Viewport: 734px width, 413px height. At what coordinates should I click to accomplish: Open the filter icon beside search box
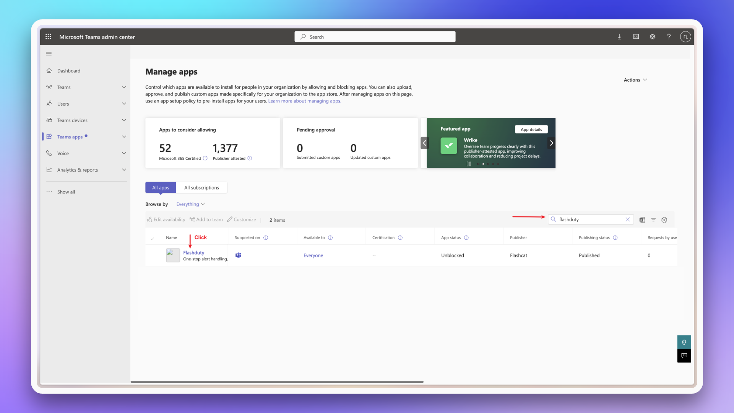[653, 220]
